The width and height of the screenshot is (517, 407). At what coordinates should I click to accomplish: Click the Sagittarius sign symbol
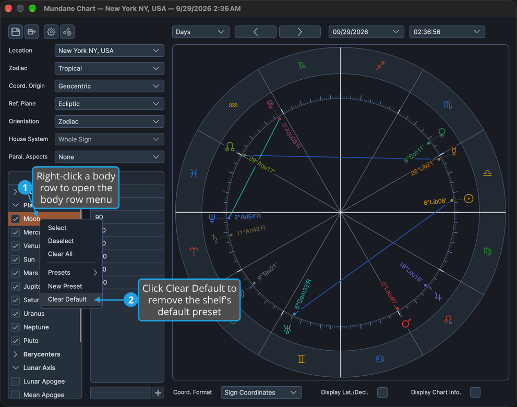(x=380, y=66)
